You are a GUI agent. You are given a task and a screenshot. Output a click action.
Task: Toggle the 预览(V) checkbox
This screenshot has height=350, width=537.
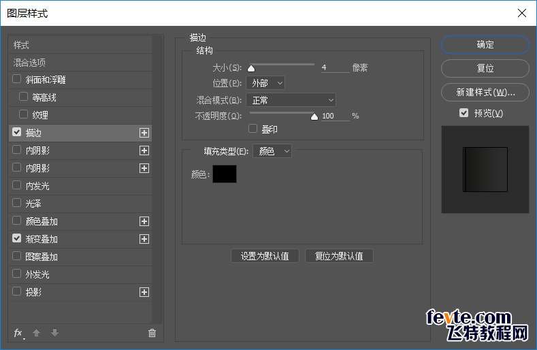pyautogui.click(x=463, y=113)
